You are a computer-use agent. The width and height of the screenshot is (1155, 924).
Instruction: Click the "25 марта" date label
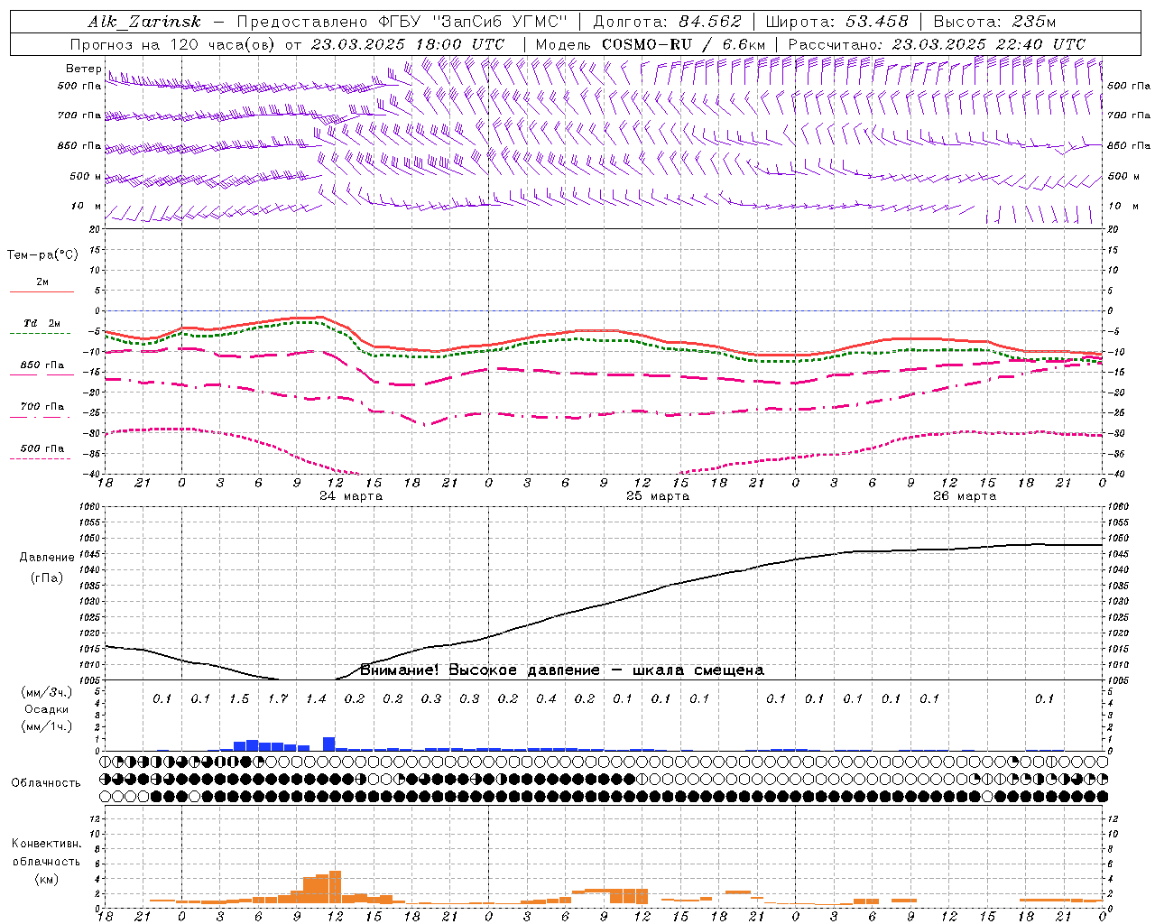click(658, 496)
